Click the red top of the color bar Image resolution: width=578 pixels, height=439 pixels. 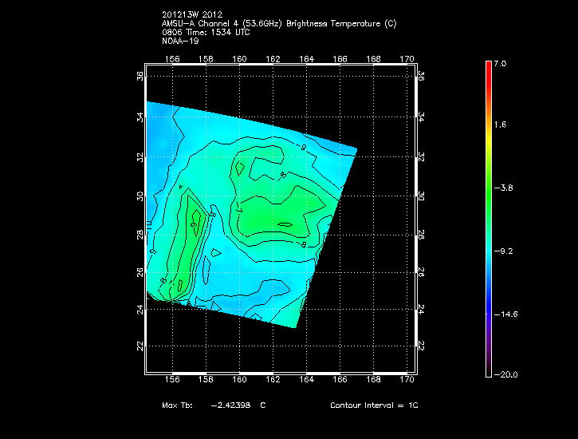(488, 65)
